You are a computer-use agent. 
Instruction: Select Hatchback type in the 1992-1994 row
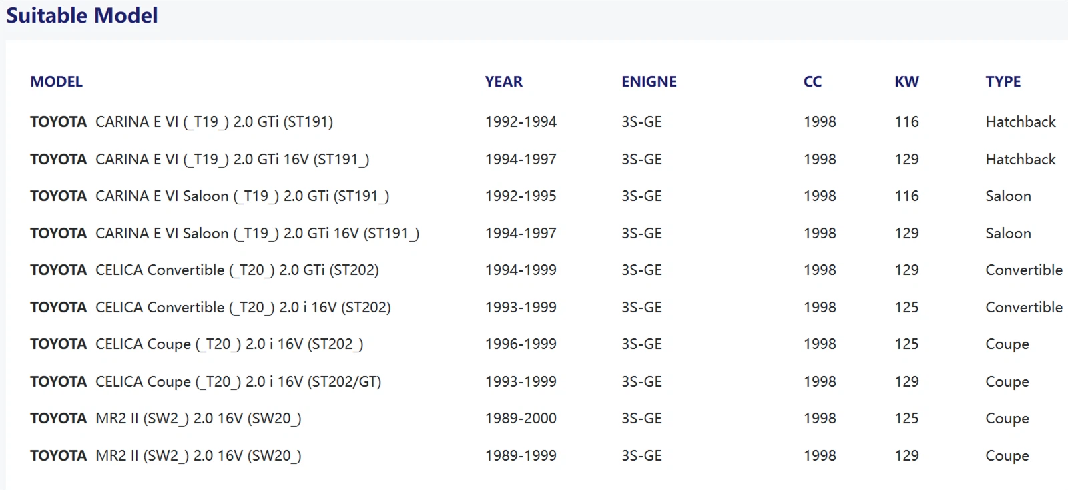(1021, 122)
